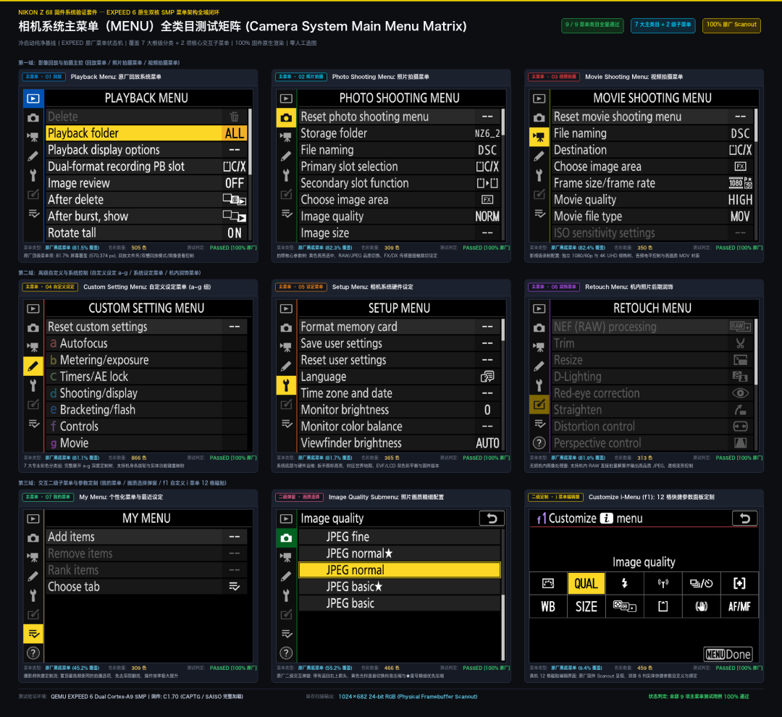Screen dimensions: 782x717
Task: Select highlighted retouch icon in Retouch Menu sidebar
Action: coord(539,404)
